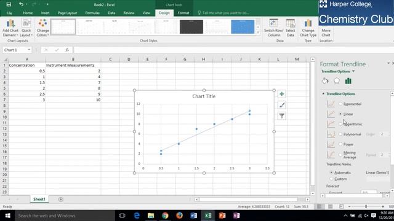Select Power trendline option
This screenshot has width=394, height=221.
click(x=340, y=144)
